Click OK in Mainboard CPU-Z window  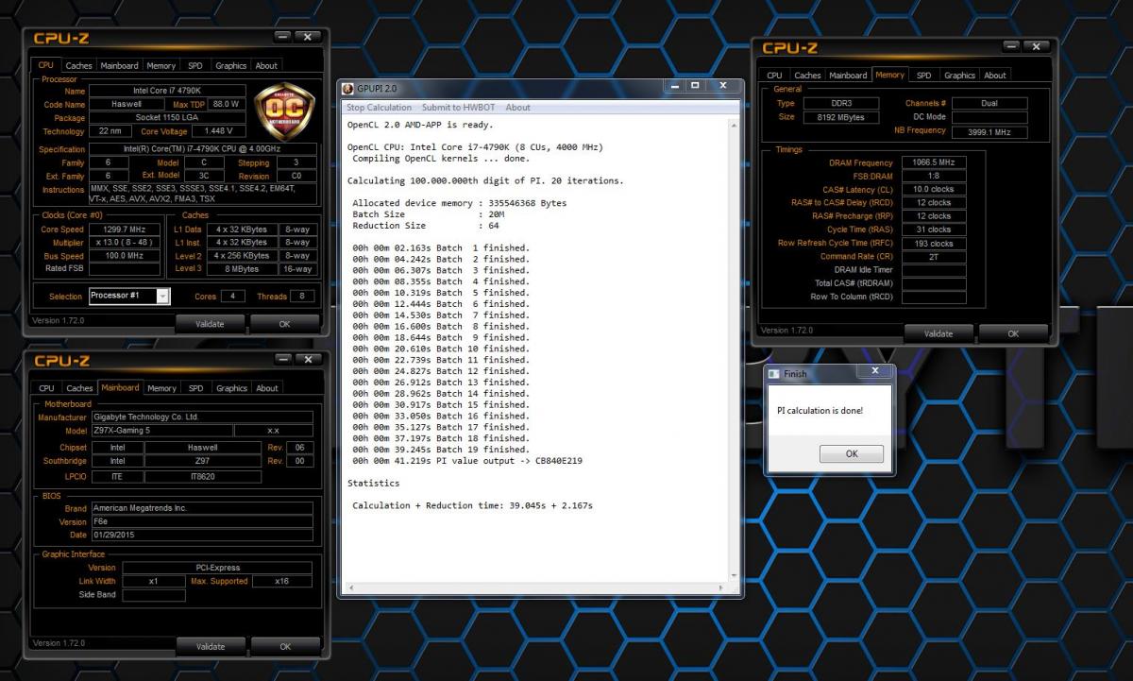pos(285,646)
